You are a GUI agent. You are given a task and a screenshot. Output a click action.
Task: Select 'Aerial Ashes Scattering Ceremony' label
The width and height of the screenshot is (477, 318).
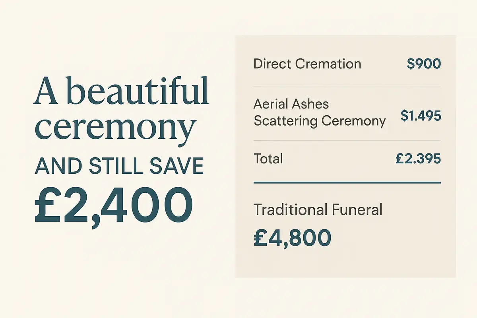click(320, 112)
